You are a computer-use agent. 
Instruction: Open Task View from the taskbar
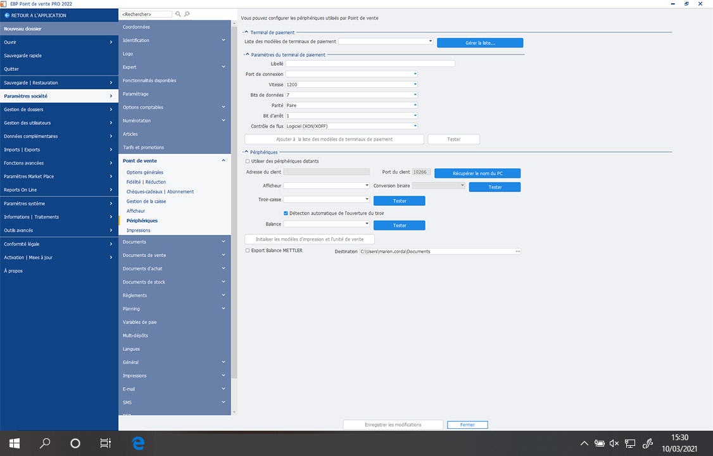(x=105, y=443)
